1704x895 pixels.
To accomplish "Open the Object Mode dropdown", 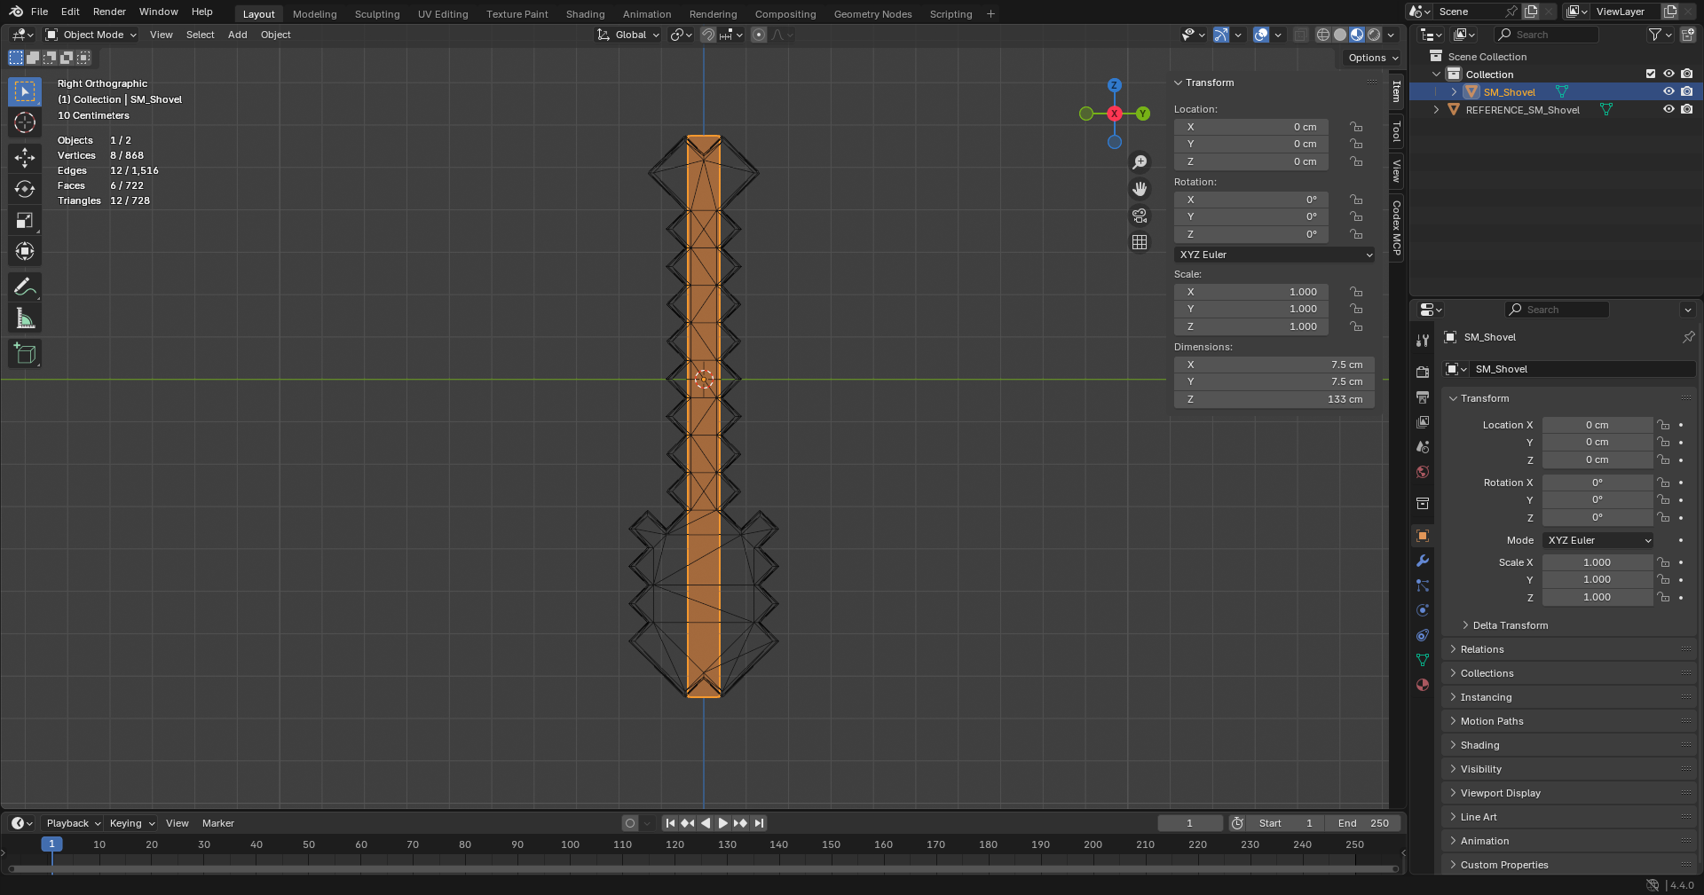I will tap(91, 35).
